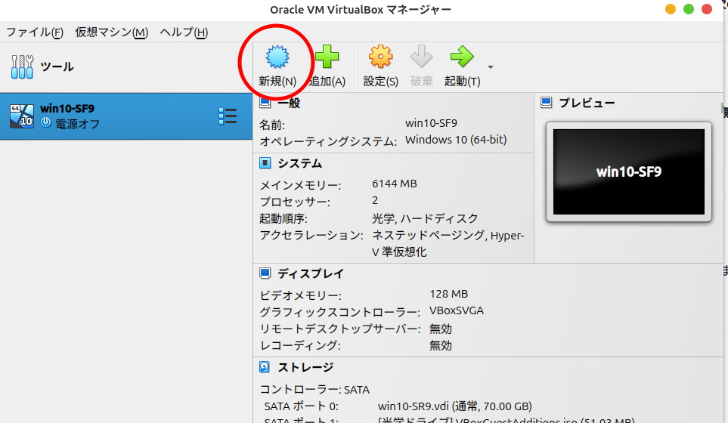Click the Discard (破棄) arrow icon
This screenshot has width=728, height=423.
[421, 57]
